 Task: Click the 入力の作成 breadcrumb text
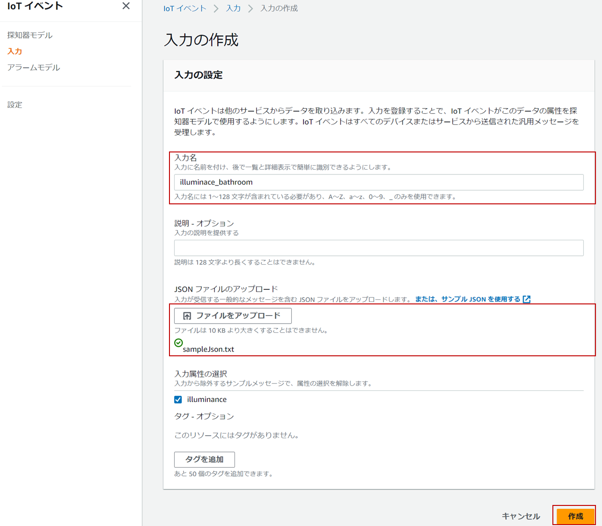[279, 8]
